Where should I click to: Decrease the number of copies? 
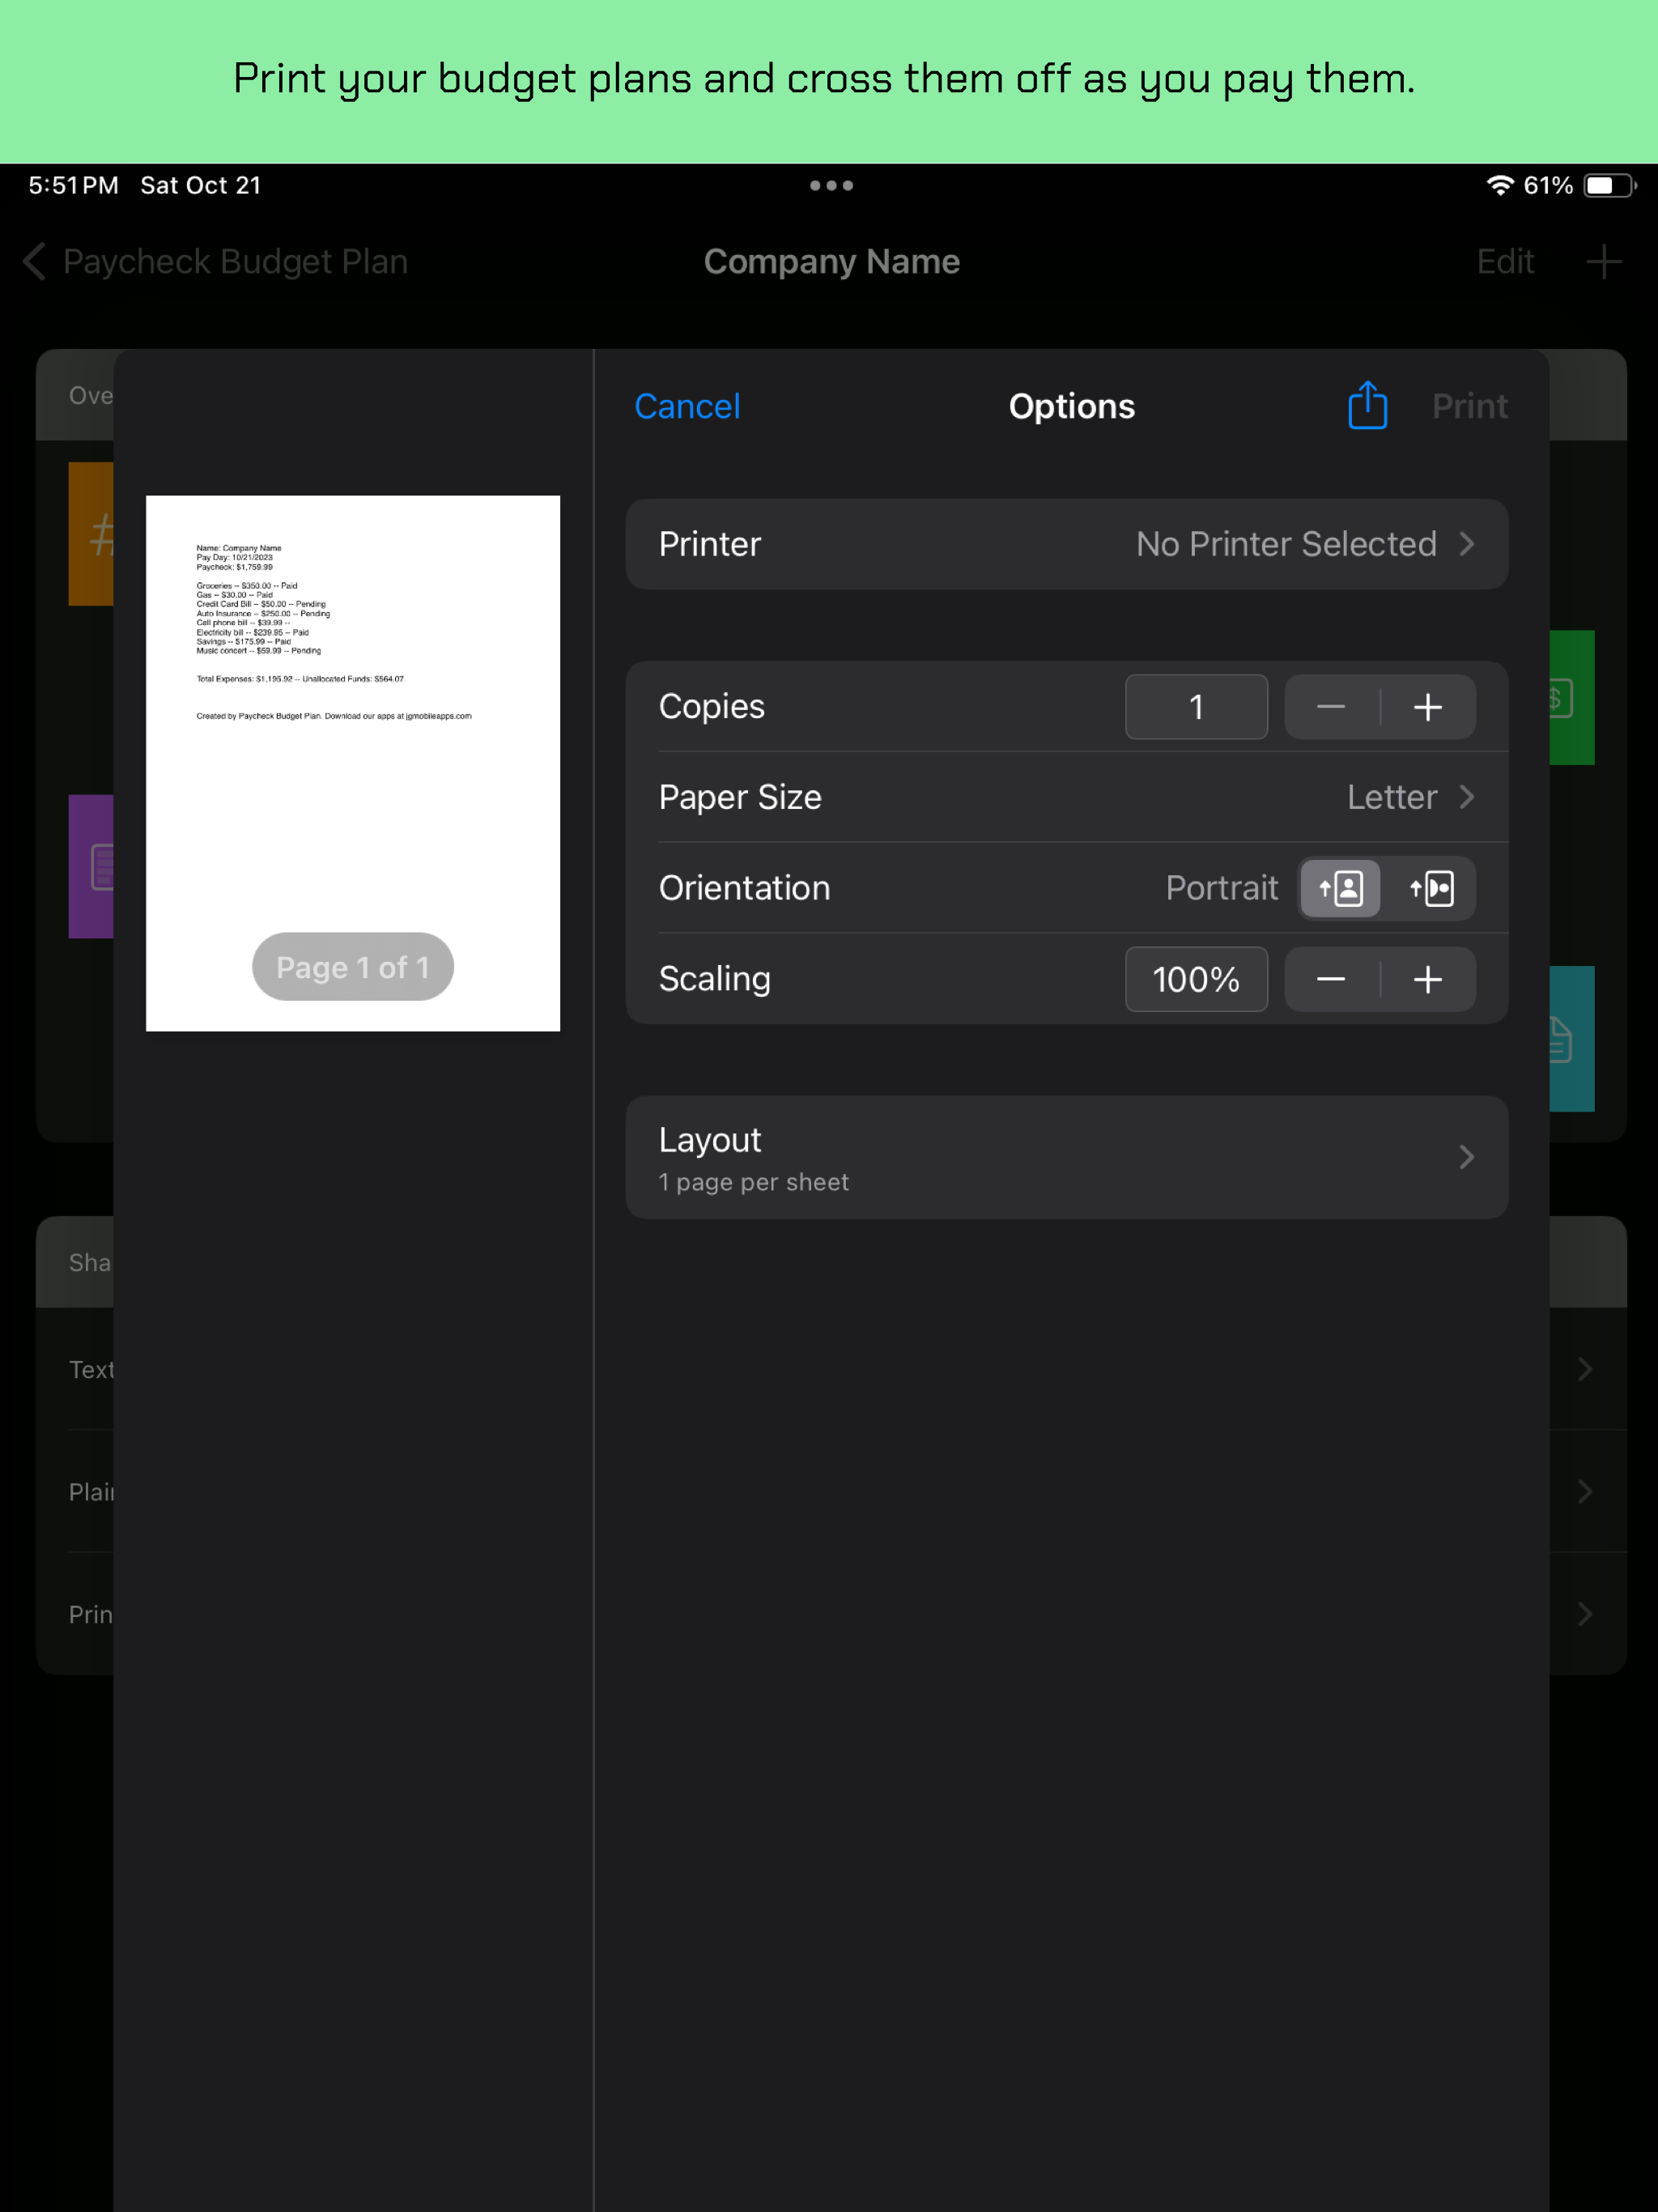pyautogui.click(x=1331, y=707)
